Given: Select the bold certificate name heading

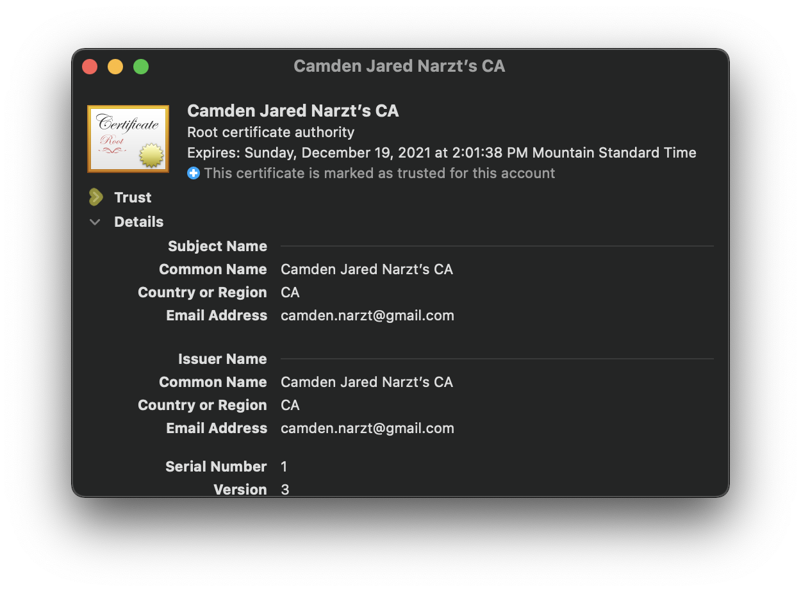Looking at the screenshot, I should tap(293, 111).
